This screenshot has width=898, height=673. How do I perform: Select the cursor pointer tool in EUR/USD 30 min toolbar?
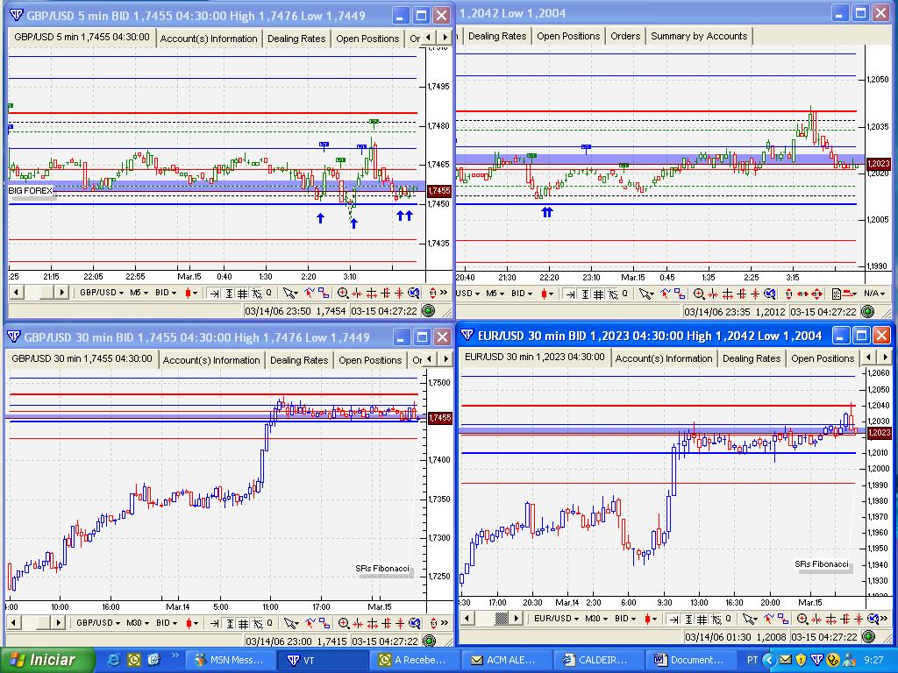point(747,619)
